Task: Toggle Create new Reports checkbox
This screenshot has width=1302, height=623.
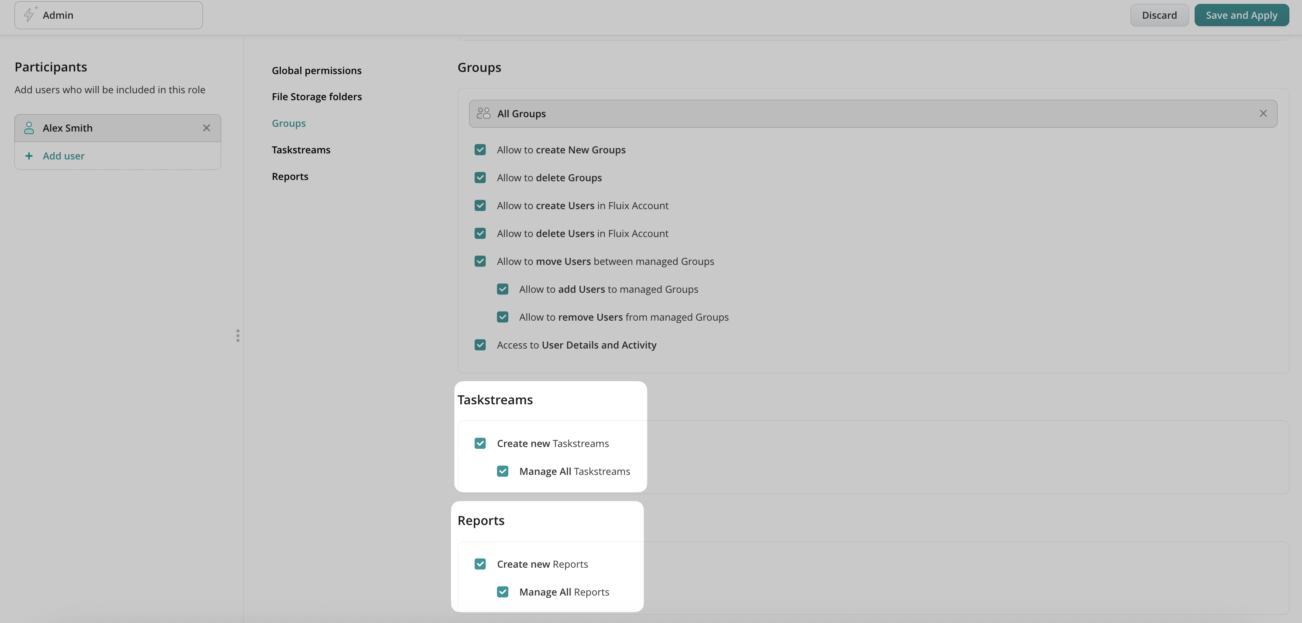Action: [x=480, y=564]
